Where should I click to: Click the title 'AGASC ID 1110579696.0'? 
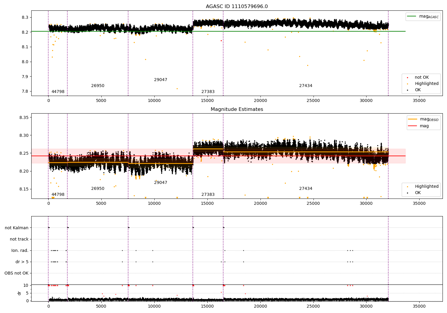(x=237, y=7)
